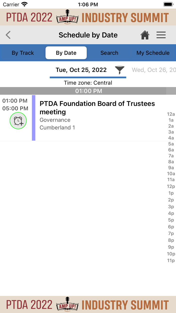Open the schedule filter funnel
The image size is (176, 313).
(x=119, y=70)
